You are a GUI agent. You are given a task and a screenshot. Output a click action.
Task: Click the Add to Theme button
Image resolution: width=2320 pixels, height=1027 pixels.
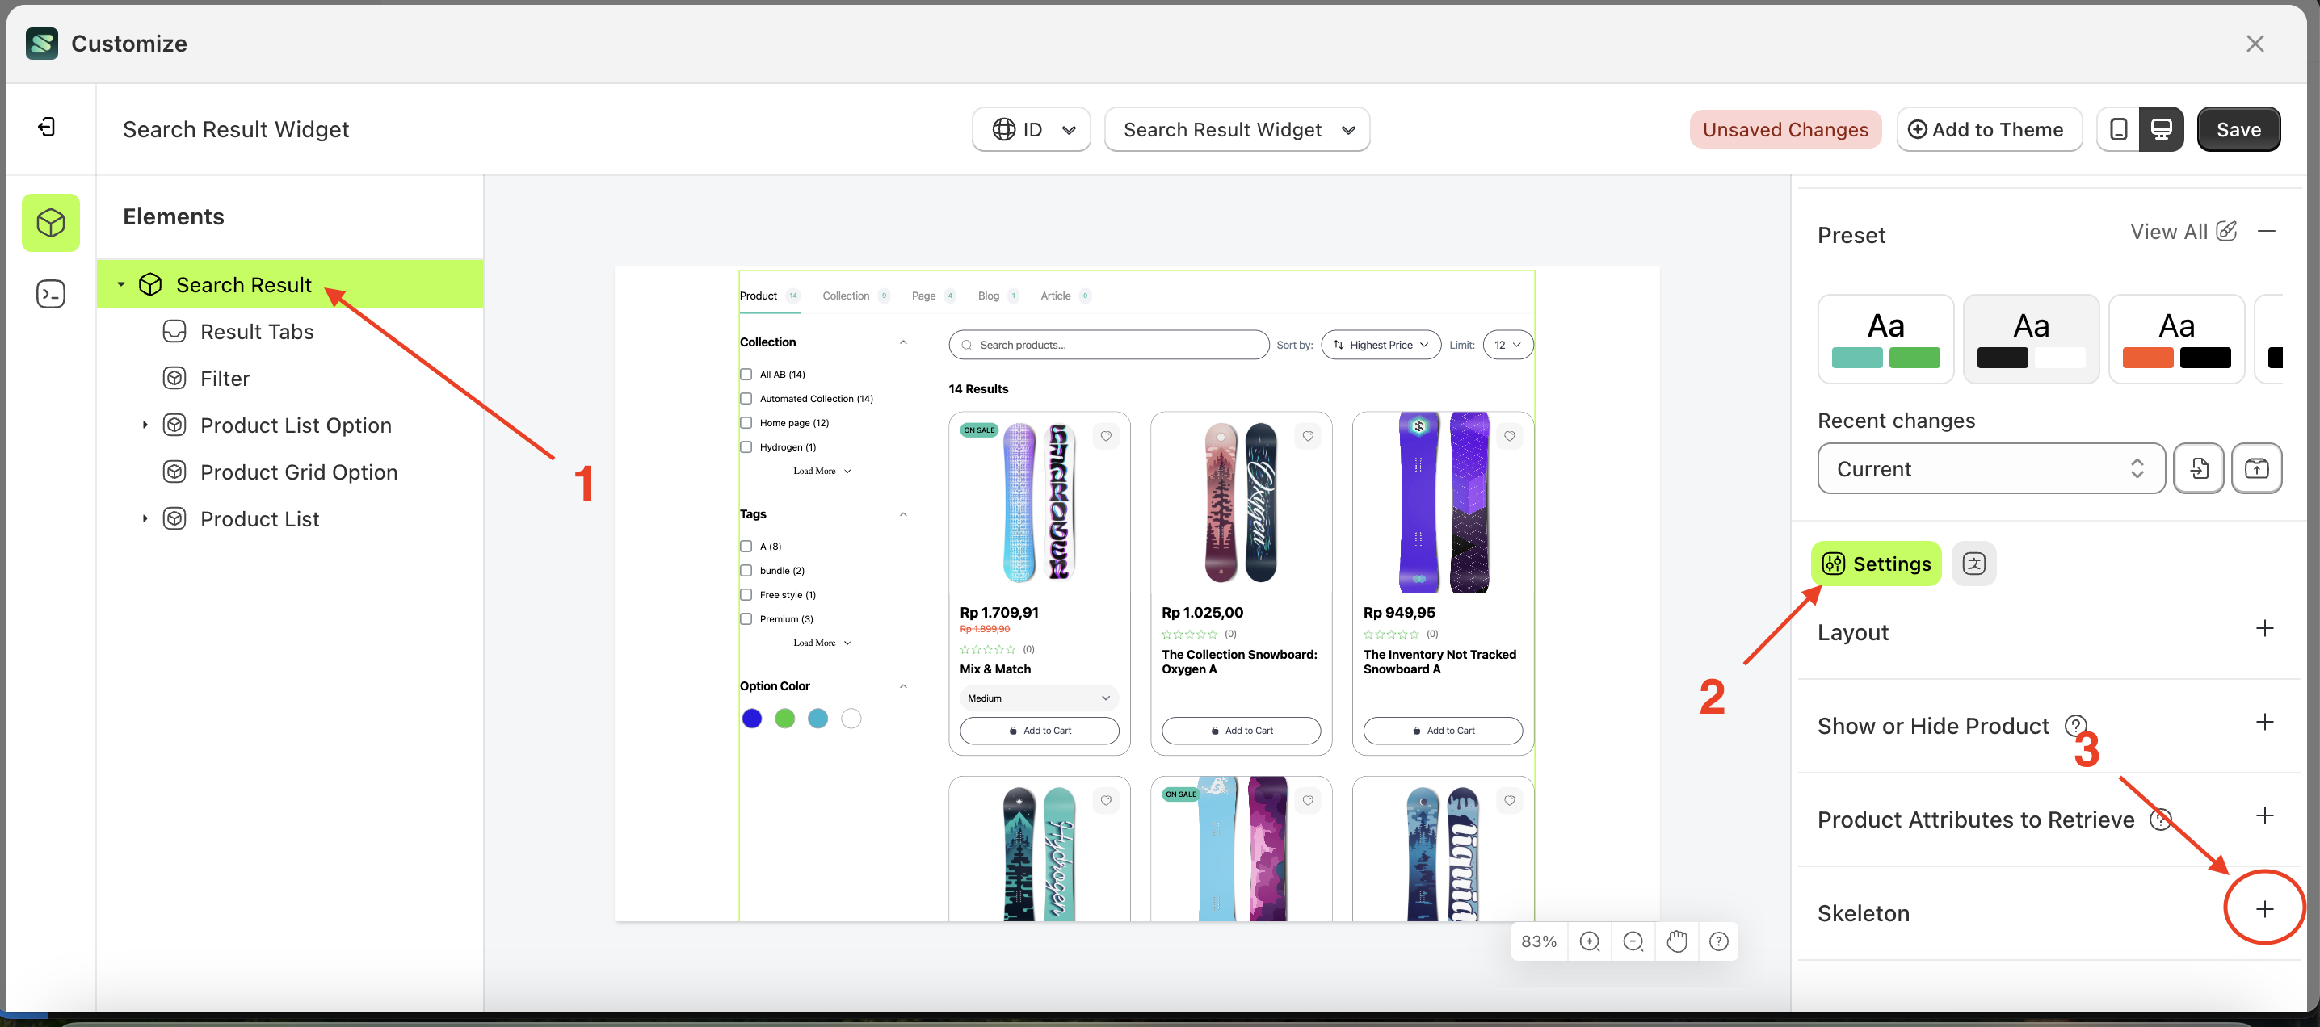pyautogui.click(x=1990, y=128)
